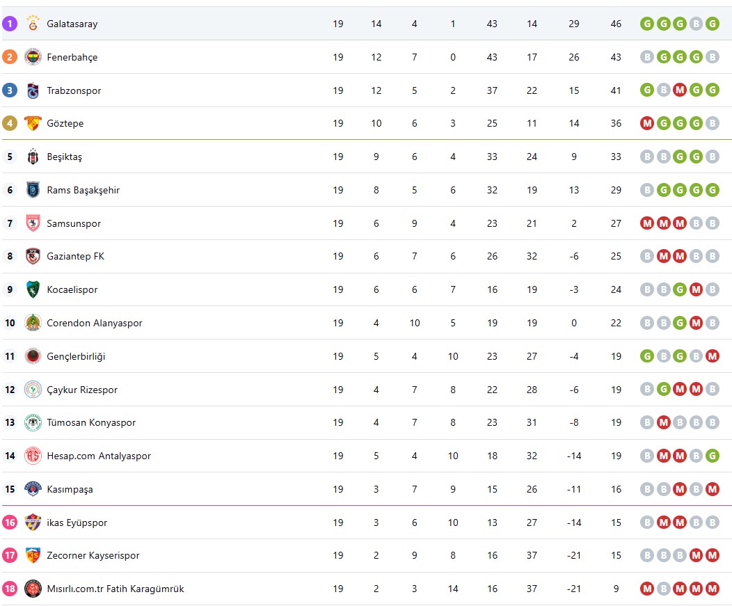This screenshot has height=606, width=732.
Task: Click Galatasaray's most recent form result badge
Action: (x=712, y=24)
